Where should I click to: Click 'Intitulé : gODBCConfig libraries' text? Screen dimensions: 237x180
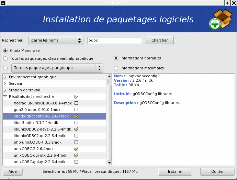click(x=143, y=94)
